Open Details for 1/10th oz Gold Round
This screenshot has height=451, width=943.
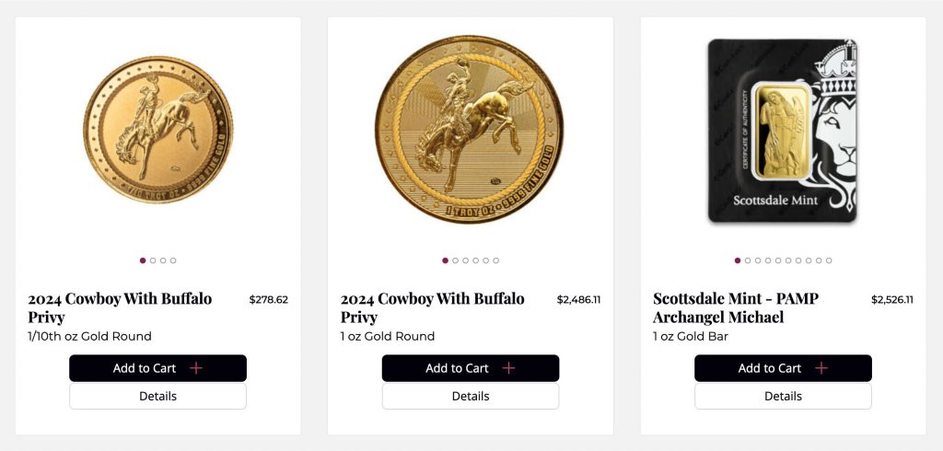coord(157,397)
